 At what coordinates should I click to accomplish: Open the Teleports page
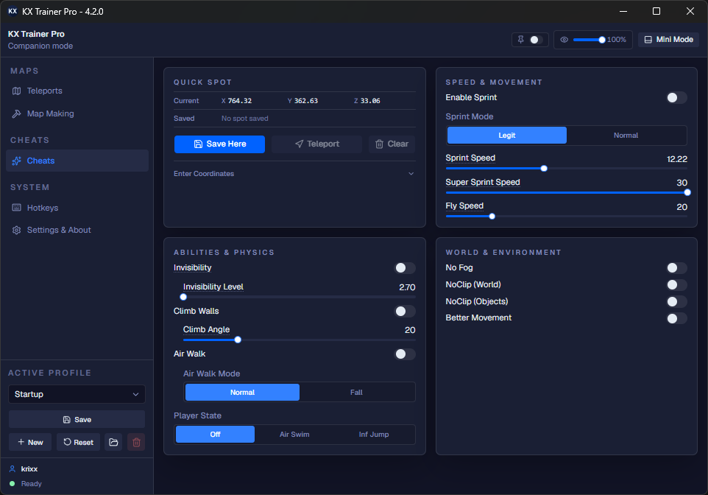click(x=77, y=91)
